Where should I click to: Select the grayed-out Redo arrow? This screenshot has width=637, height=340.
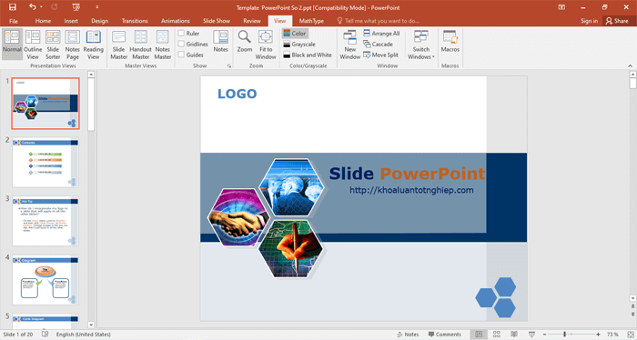pos(55,7)
